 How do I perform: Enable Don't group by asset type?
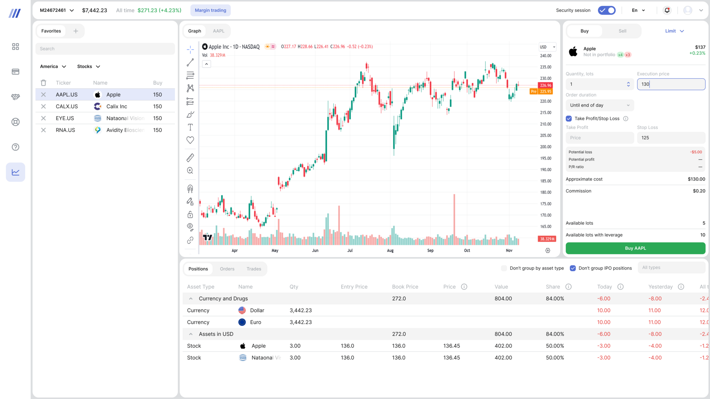pos(504,268)
